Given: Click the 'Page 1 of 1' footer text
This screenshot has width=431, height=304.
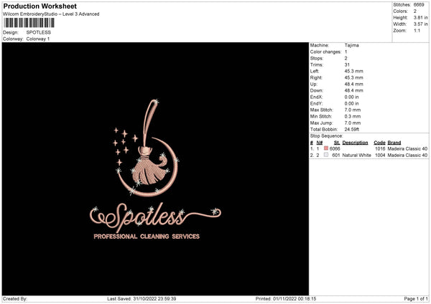Looking at the screenshot, I should tap(416, 299).
